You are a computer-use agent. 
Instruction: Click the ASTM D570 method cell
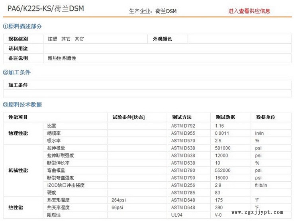188,141
